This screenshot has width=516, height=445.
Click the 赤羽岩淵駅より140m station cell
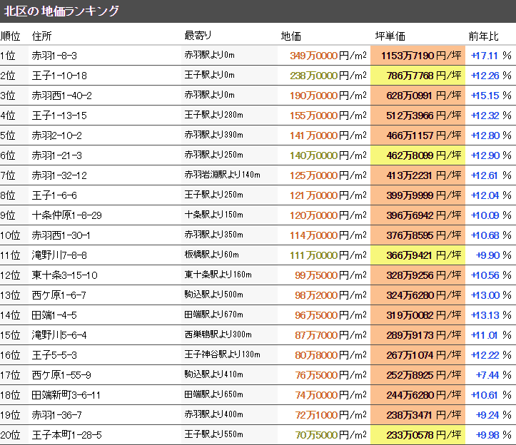point(222,175)
